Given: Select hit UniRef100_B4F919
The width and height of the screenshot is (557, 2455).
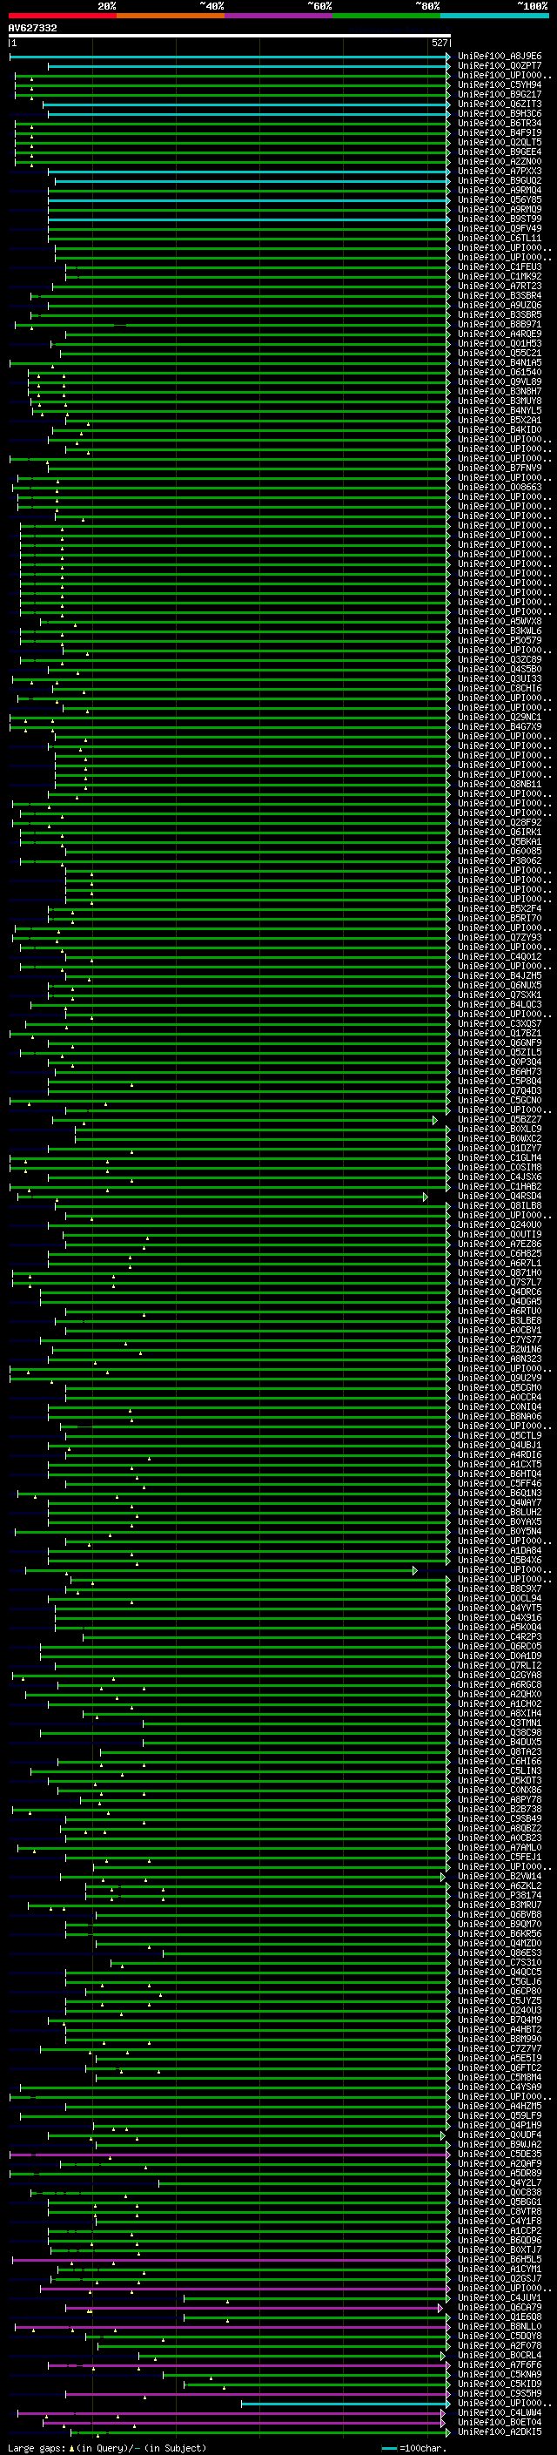Looking at the screenshot, I should pyautogui.click(x=500, y=132).
